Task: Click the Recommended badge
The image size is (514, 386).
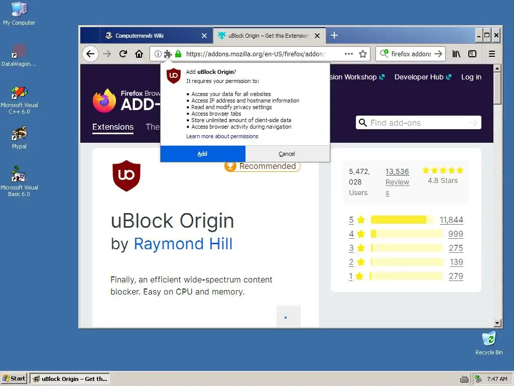Action: (x=262, y=166)
